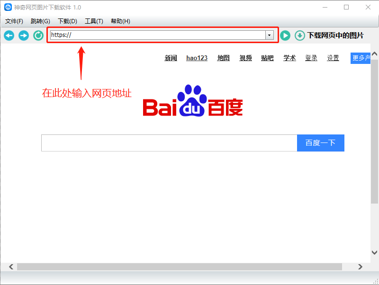379x285 pixels.
Task: Click the 登录 link
Action: [311, 58]
